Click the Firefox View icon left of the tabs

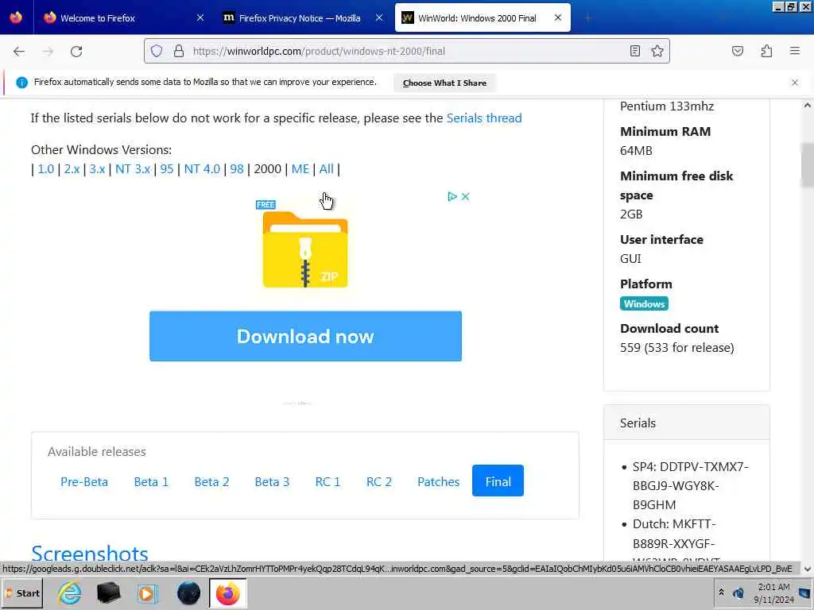click(x=16, y=17)
